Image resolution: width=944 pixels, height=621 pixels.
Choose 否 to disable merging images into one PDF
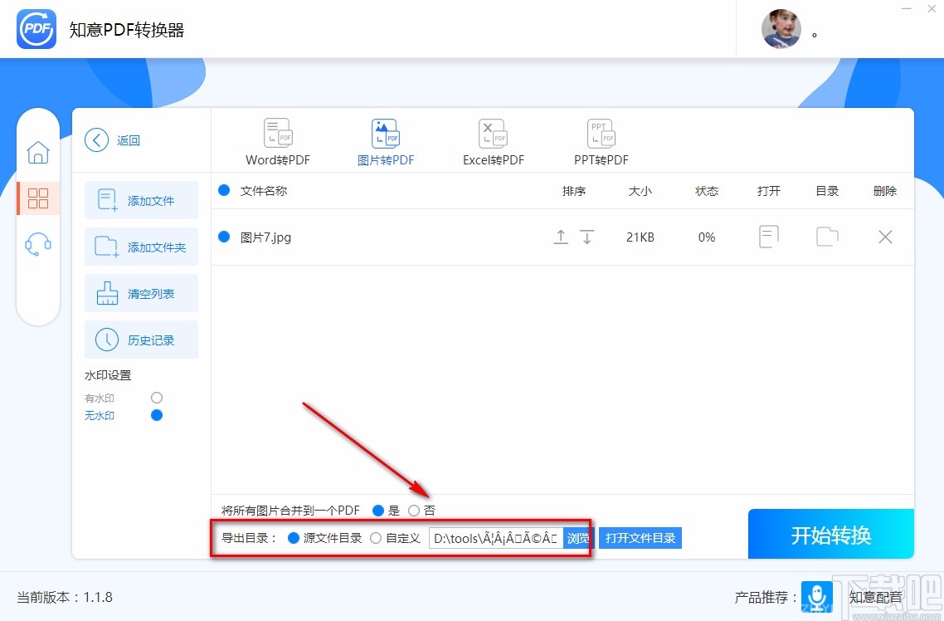coord(414,511)
